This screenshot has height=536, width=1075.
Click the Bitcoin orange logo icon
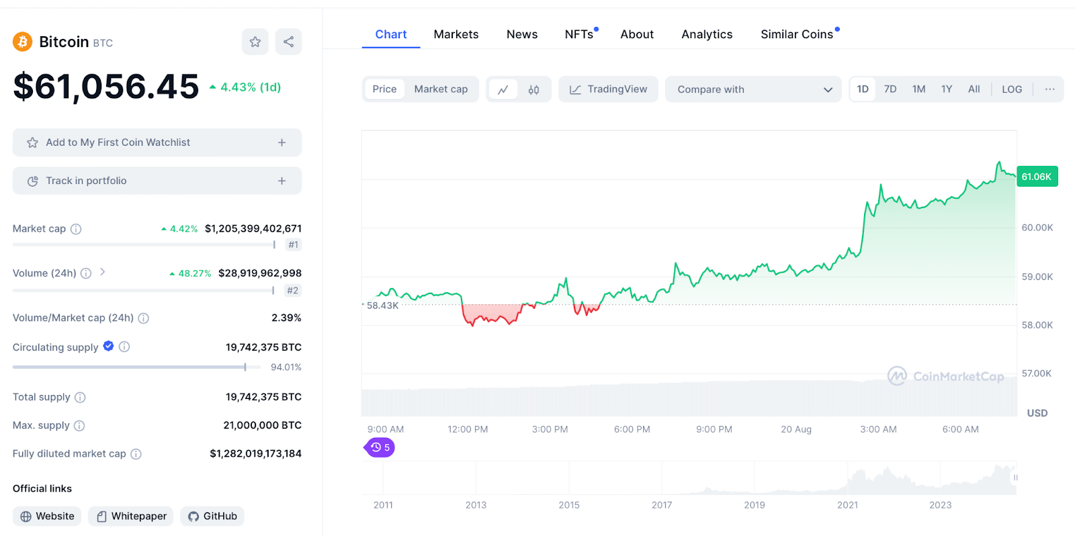tap(23, 42)
